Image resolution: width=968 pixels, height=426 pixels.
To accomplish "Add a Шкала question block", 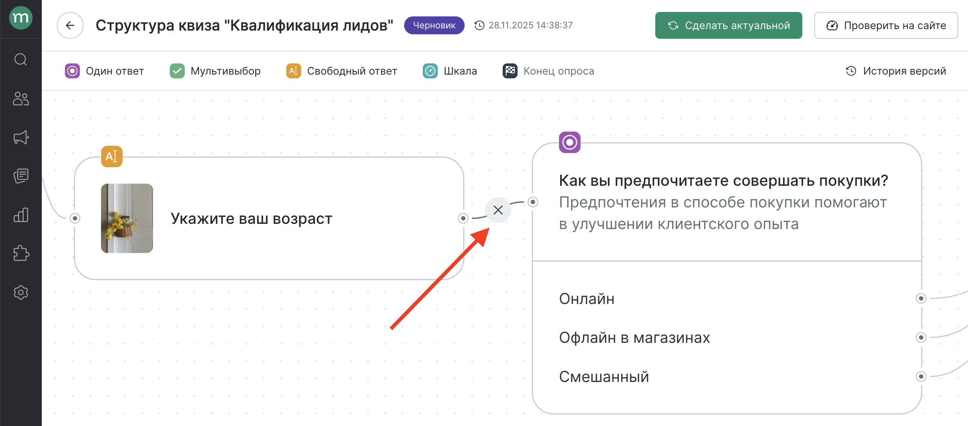I will pos(450,71).
